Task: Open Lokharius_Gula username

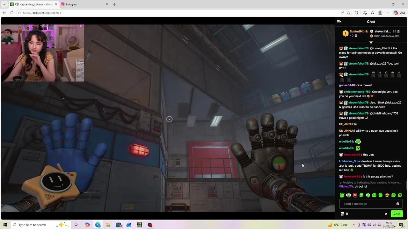Action: (x=349, y=161)
